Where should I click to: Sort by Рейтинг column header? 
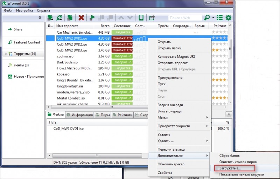220,26
